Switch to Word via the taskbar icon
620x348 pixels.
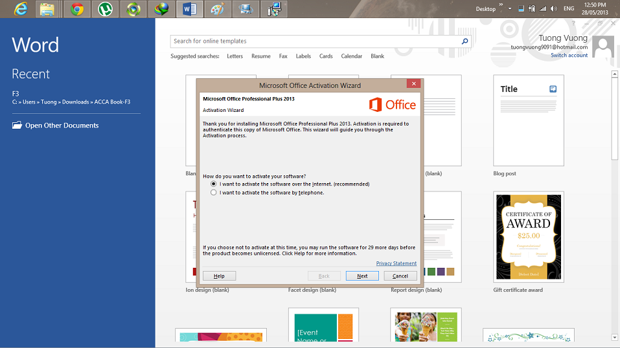point(189,8)
